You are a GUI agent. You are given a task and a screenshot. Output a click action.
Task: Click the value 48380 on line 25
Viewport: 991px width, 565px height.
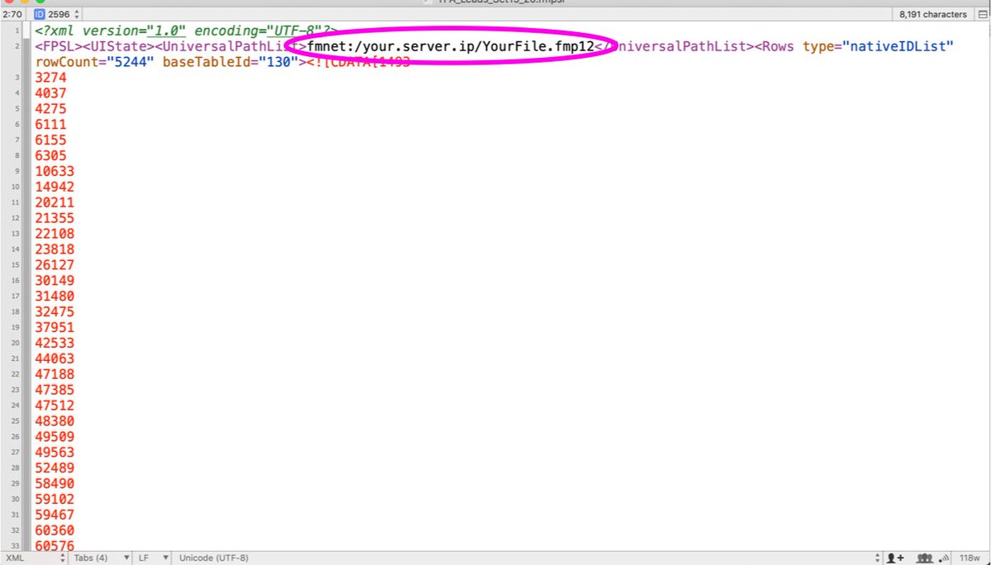[x=55, y=421]
